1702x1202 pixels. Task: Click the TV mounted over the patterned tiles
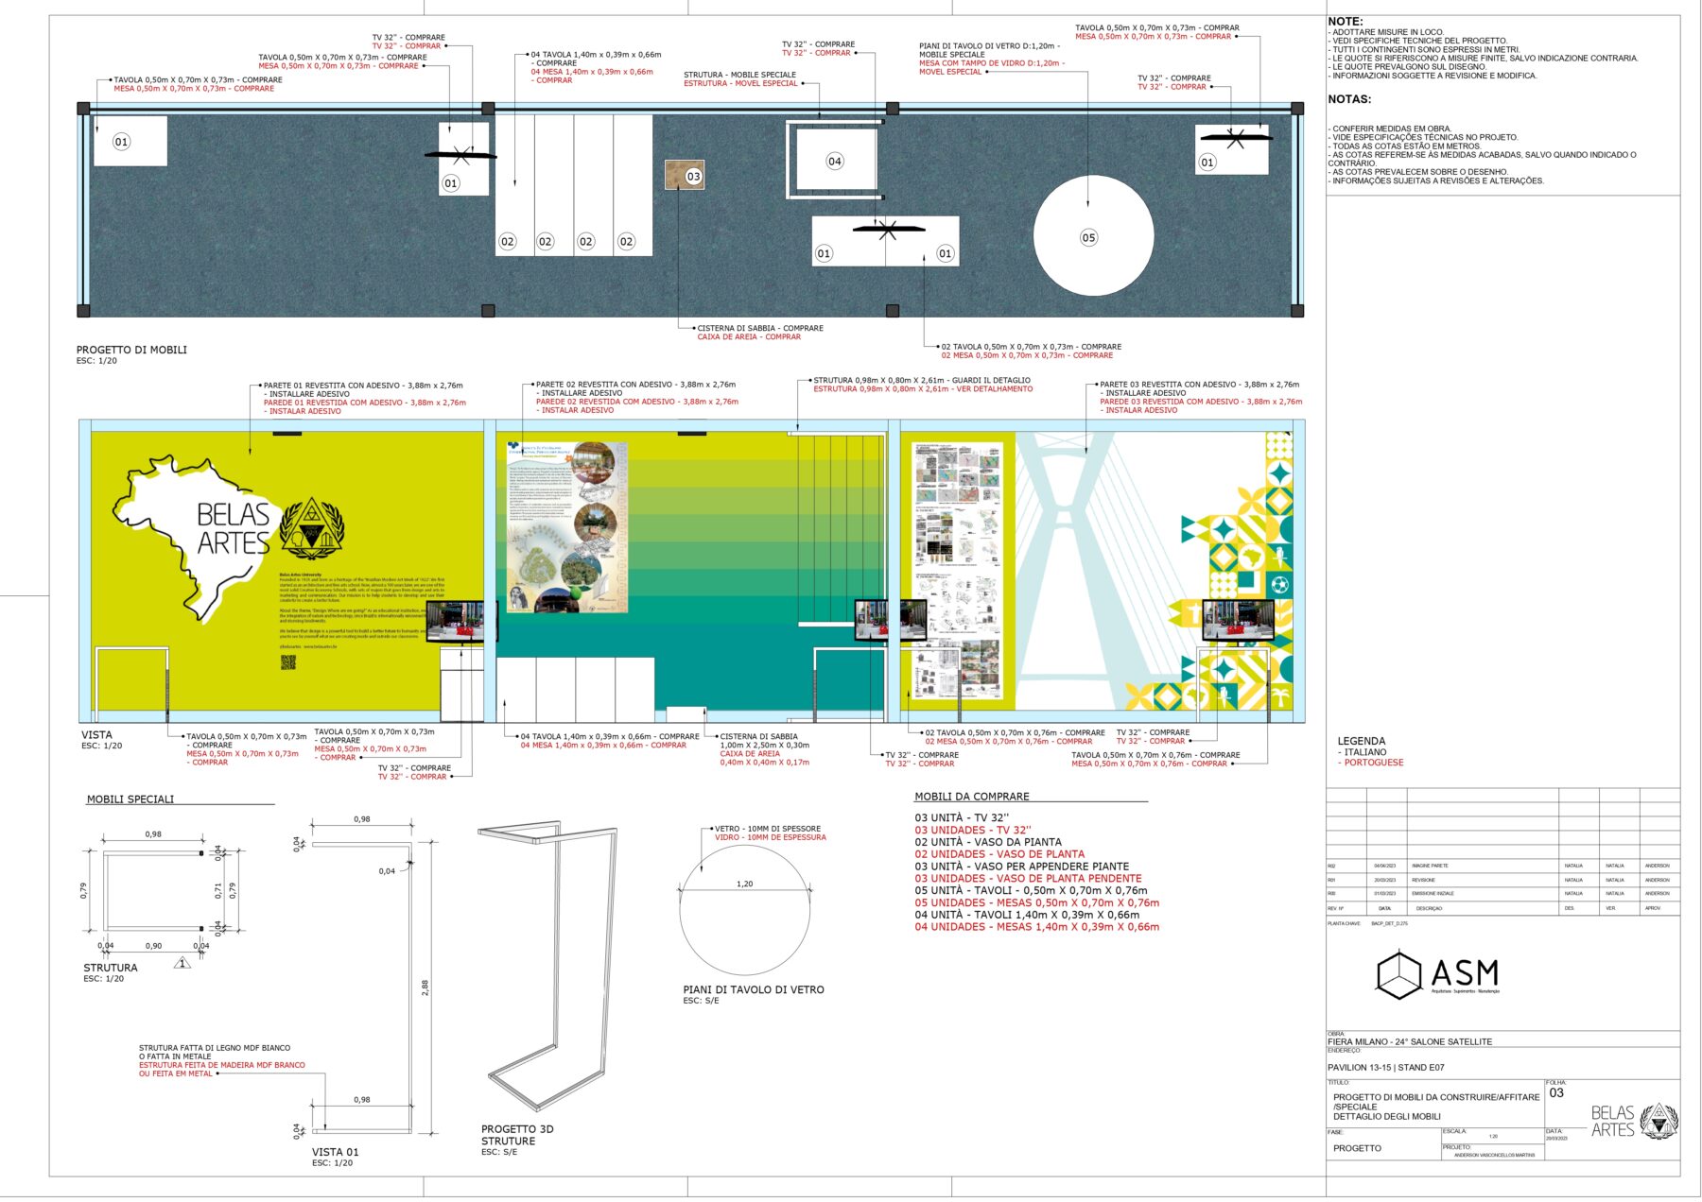point(1238,620)
